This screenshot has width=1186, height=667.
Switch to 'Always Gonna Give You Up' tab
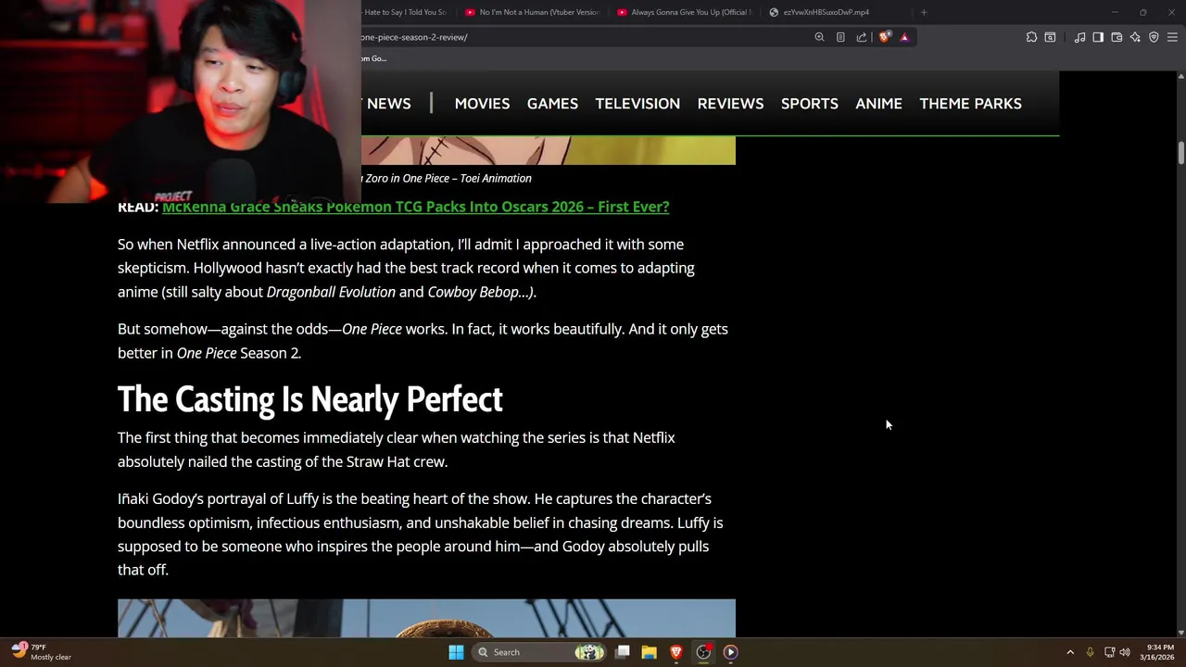[x=684, y=12]
